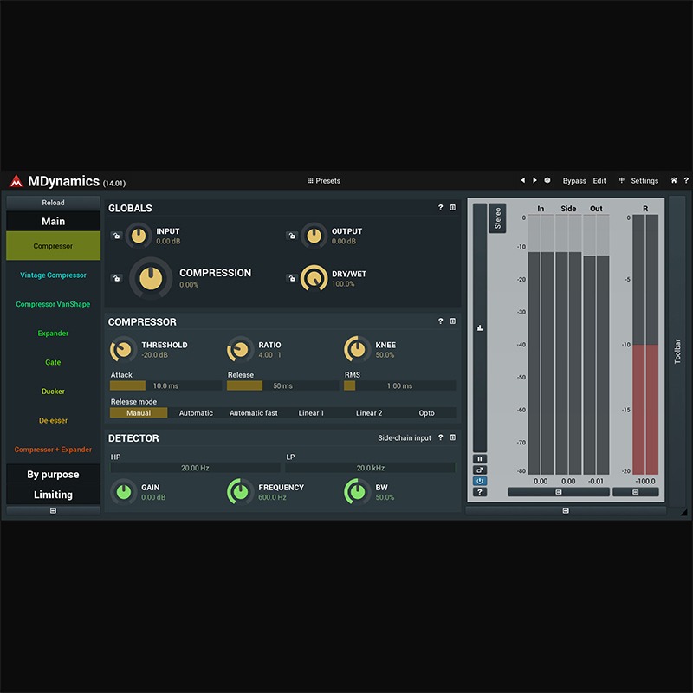Open Globals panel menu icon

tap(453, 207)
